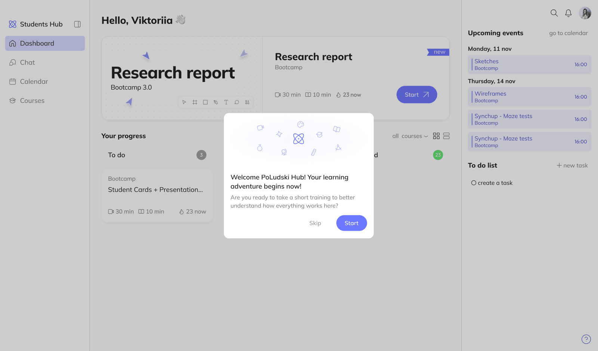Click To do list heading
The width and height of the screenshot is (598, 351).
tap(483, 165)
